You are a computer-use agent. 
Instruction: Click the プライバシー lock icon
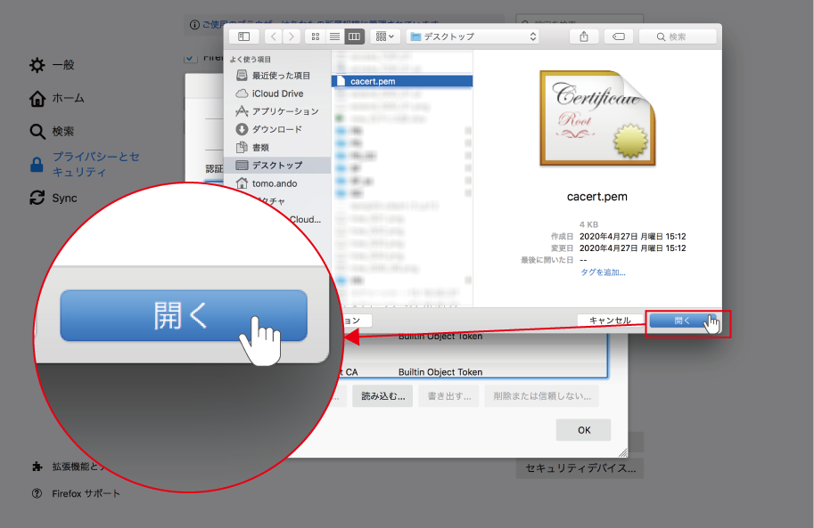click(37, 165)
